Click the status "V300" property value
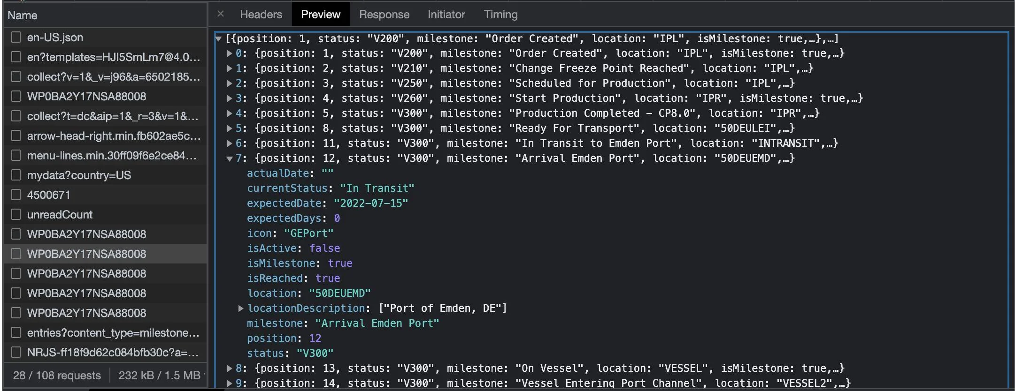This screenshot has width=1015, height=391. click(315, 353)
